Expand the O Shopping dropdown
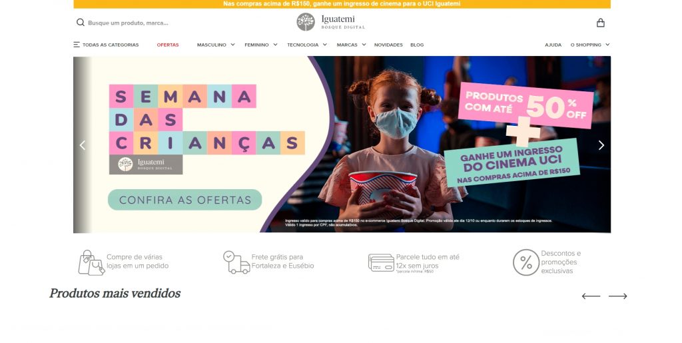Viewport: 682px width, 343px height. [x=590, y=45]
